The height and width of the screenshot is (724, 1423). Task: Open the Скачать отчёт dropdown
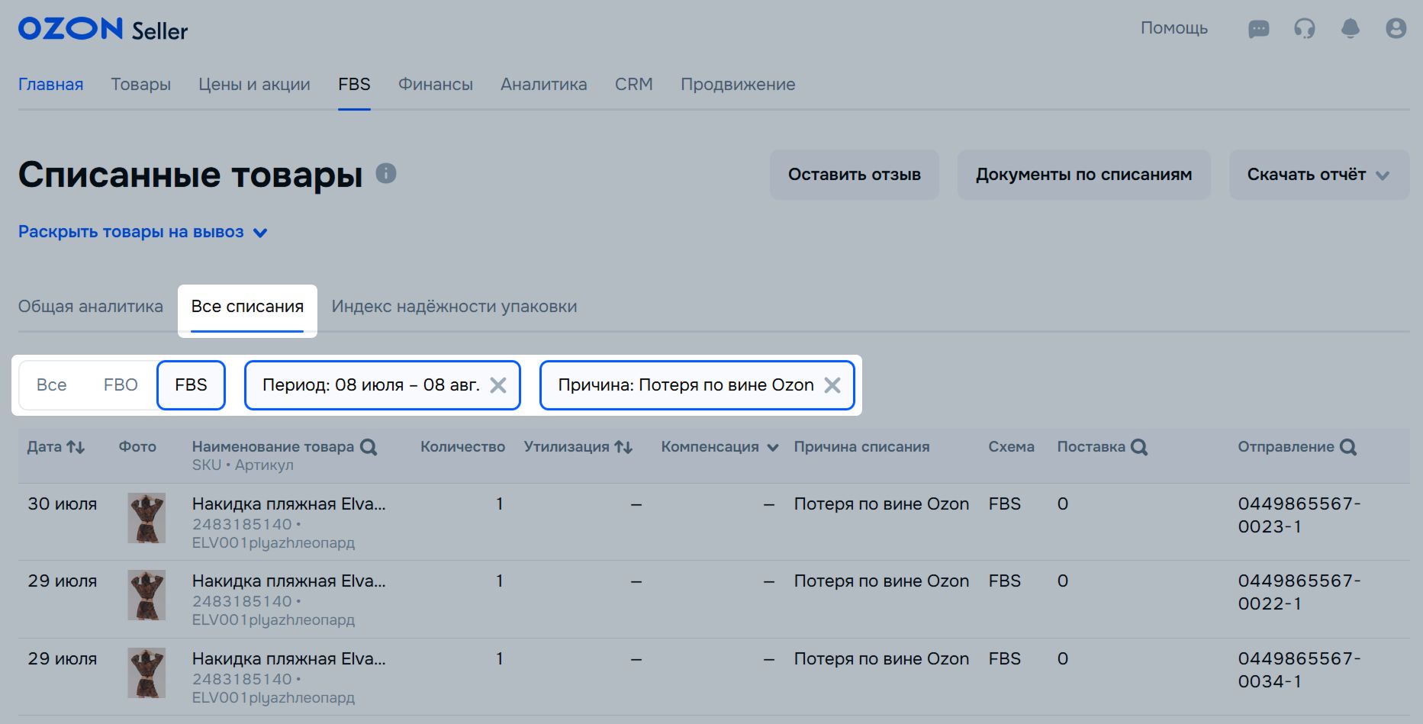pos(1318,175)
